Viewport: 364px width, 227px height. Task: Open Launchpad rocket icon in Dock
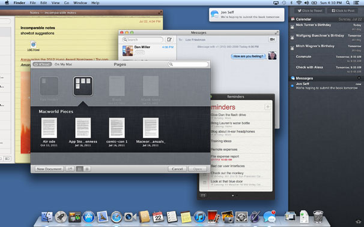(x=61, y=217)
